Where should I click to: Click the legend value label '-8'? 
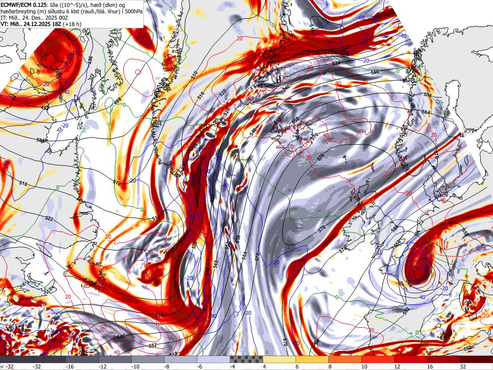pyautogui.click(x=167, y=367)
